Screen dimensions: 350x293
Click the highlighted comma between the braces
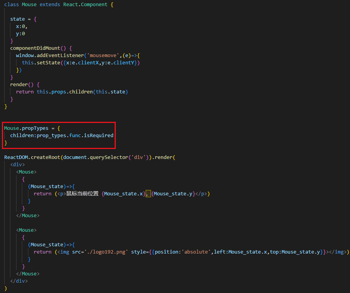(x=148, y=194)
